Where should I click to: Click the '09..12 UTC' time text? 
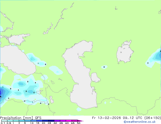click(x=133, y=118)
